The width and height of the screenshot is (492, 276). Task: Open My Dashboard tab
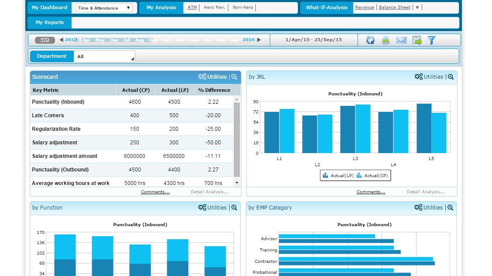click(x=49, y=7)
